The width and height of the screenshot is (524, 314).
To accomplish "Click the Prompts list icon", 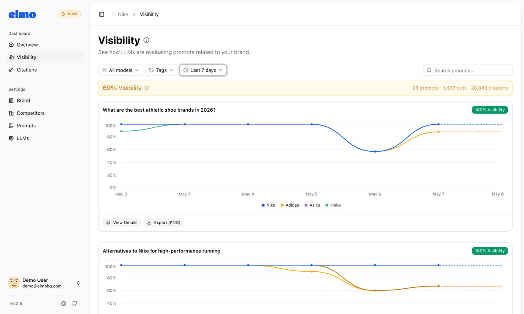I will pos(11,126).
